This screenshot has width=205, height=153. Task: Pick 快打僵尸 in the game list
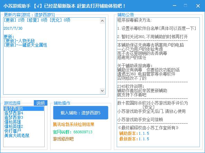click(12, 131)
